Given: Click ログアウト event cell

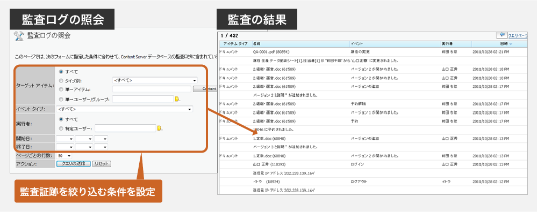Looking at the screenshot, I should click(x=359, y=181).
